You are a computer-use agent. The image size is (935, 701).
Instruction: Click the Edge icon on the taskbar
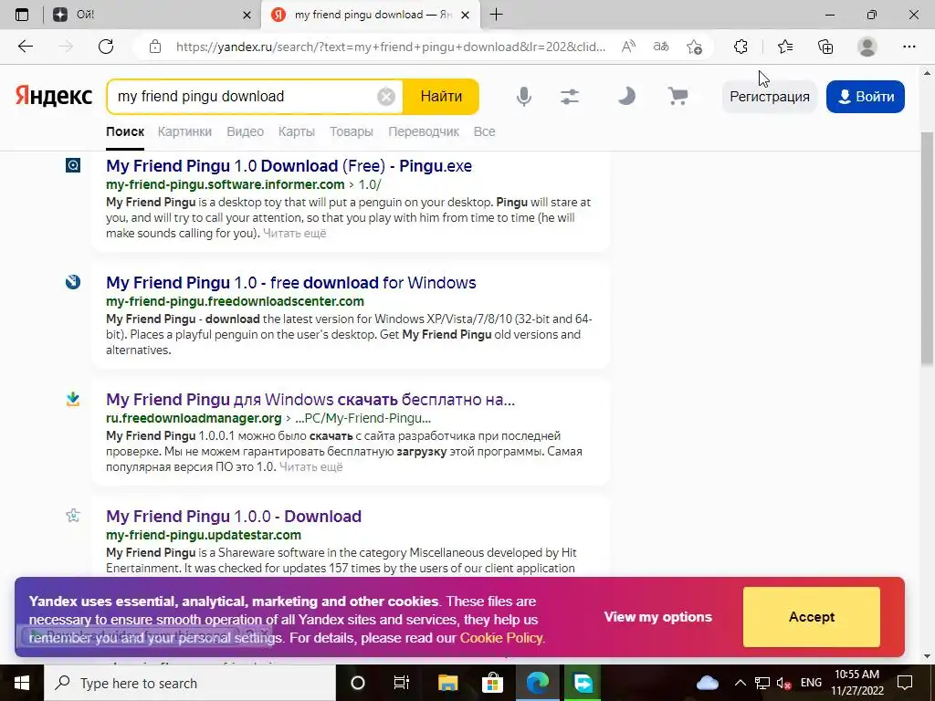click(537, 683)
